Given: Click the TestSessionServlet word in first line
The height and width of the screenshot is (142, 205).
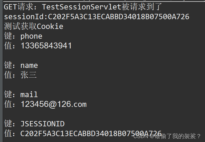Looking at the screenshot, I should click(x=82, y=7).
